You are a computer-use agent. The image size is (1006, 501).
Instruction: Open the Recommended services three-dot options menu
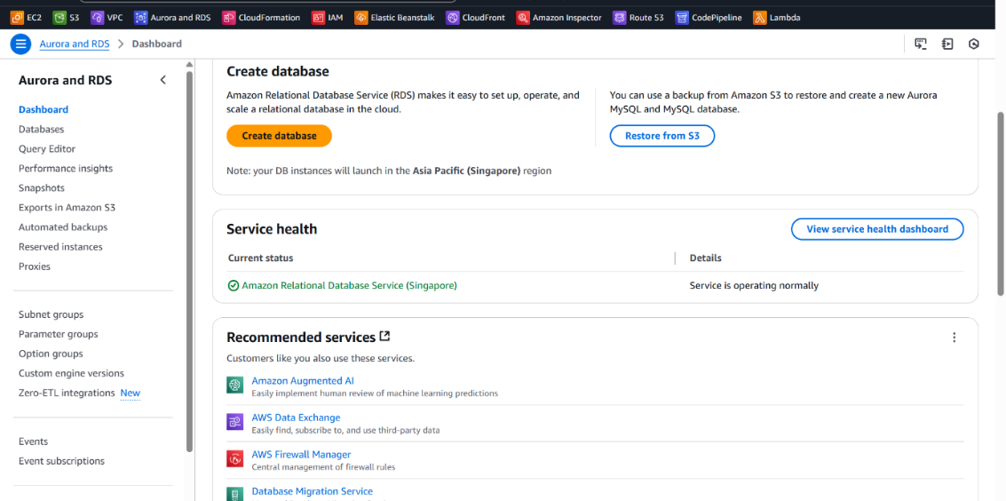(954, 338)
